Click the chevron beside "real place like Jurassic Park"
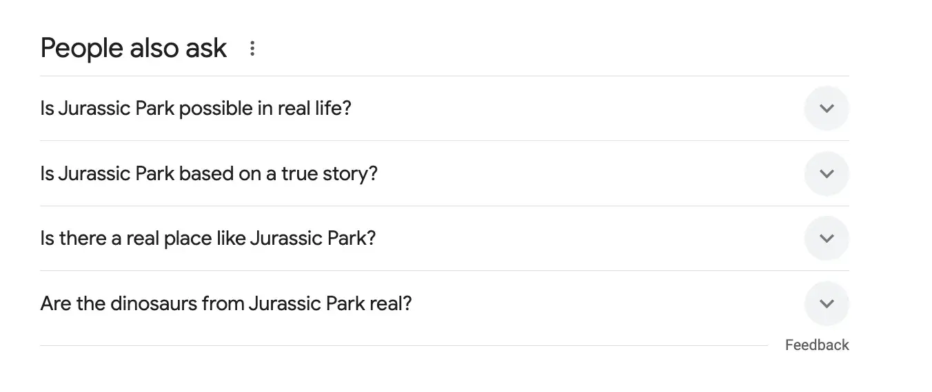The height and width of the screenshot is (392, 932). tap(827, 239)
